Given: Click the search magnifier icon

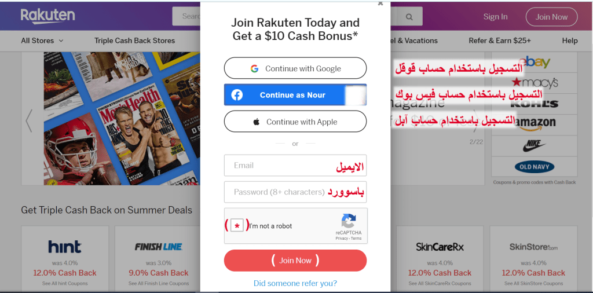Looking at the screenshot, I should pos(409,17).
